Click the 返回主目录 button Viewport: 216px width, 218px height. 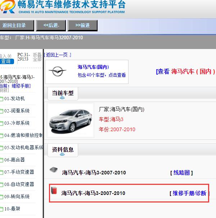(x=17, y=26)
